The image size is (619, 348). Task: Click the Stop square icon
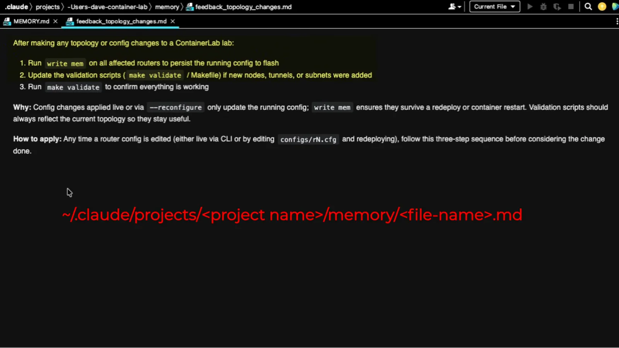[571, 7]
